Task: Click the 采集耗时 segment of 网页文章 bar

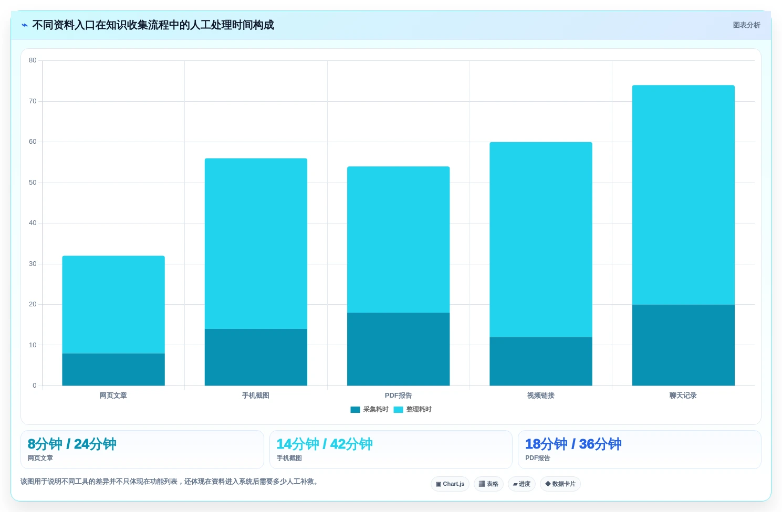Action: click(113, 369)
